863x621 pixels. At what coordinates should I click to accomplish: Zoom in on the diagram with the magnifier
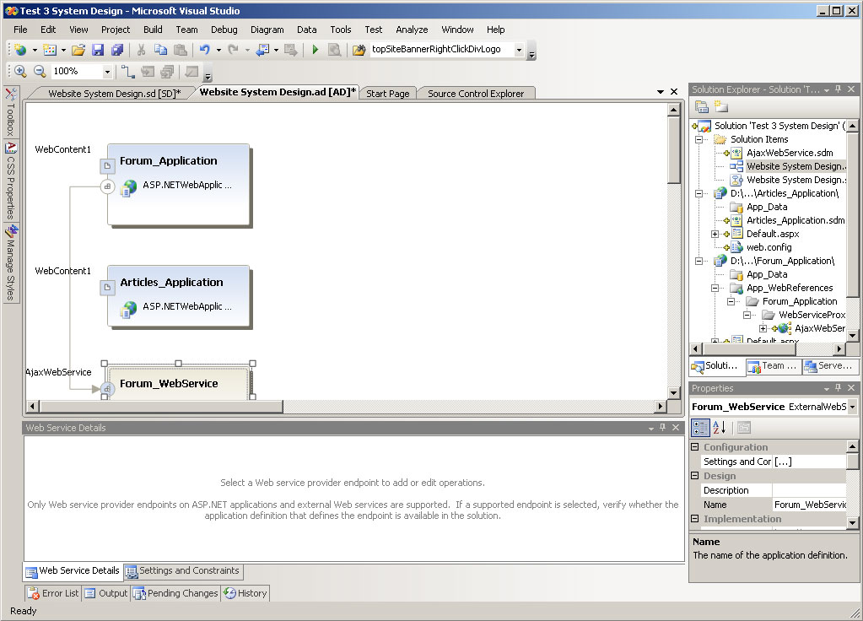pos(20,71)
